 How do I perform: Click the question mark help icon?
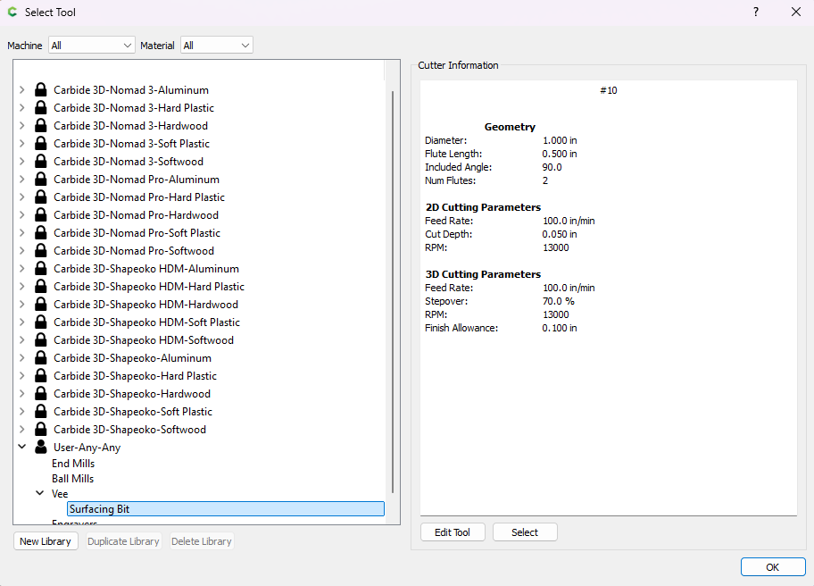756,13
